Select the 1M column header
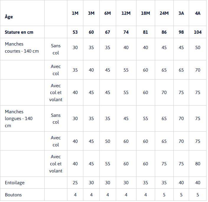The width and height of the screenshot is (208, 202). [75, 13]
